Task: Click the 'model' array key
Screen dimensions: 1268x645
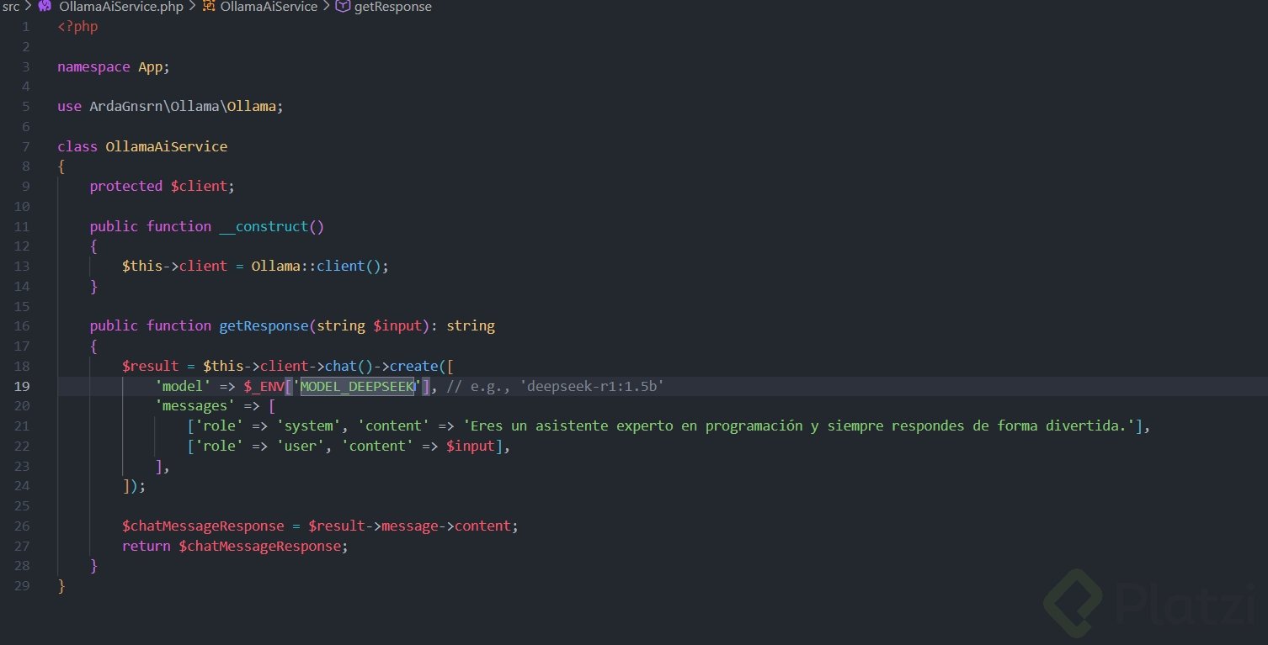Action: [x=183, y=387]
